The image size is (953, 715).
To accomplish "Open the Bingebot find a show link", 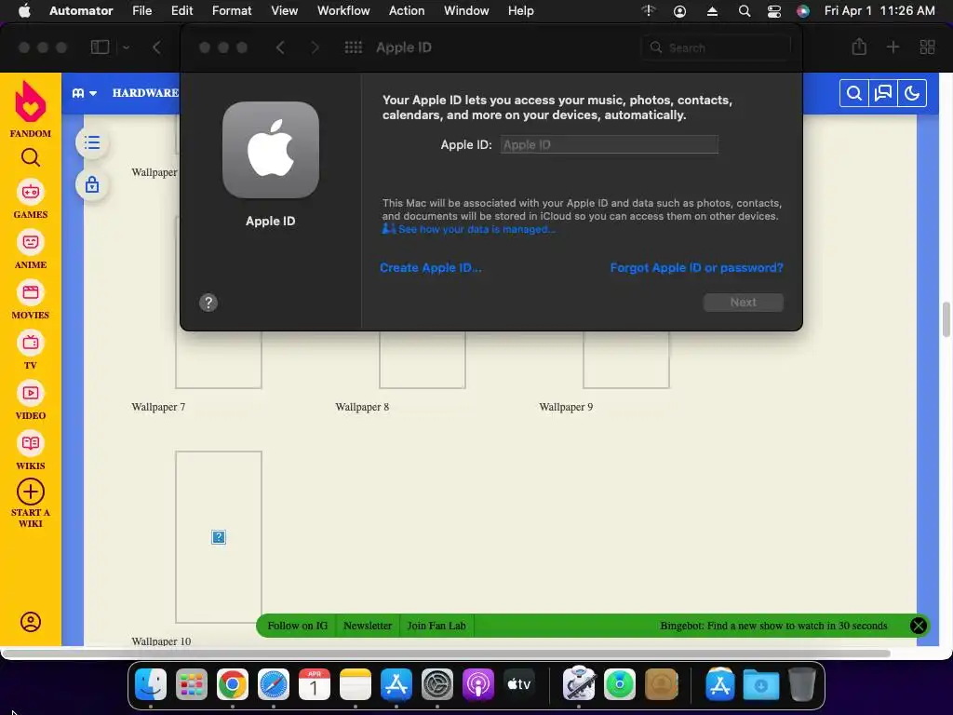I will (x=773, y=626).
